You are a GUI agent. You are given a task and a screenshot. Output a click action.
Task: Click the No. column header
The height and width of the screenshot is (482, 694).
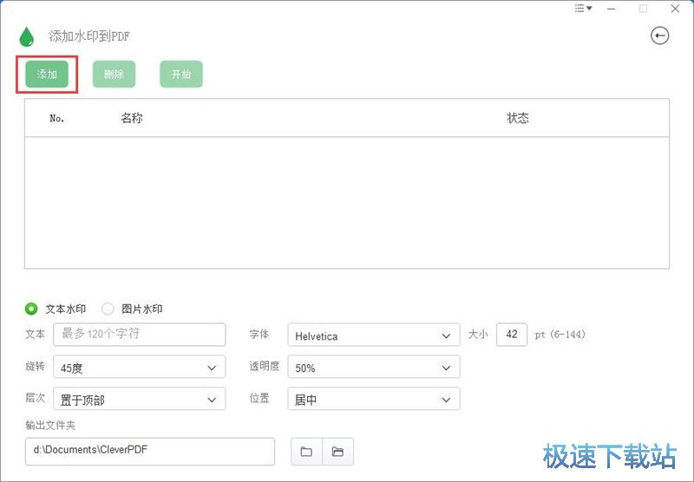point(57,119)
